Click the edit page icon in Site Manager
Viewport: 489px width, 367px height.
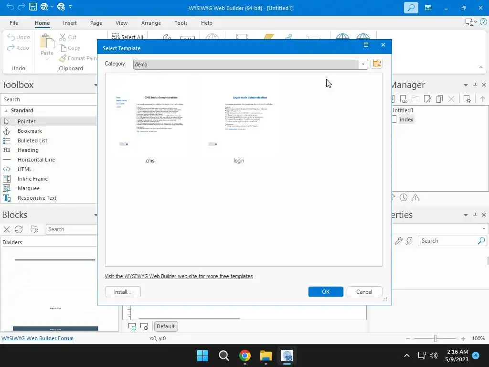(x=427, y=99)
